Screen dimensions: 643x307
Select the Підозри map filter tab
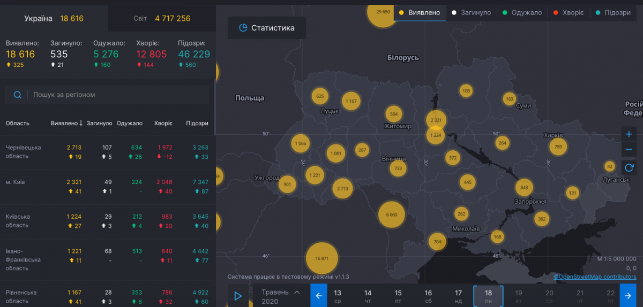click(x=612, y=12)
